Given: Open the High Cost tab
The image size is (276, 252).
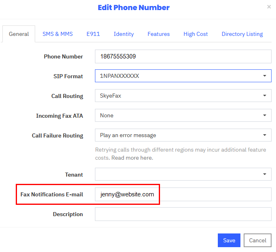Looking at the screenshot, I should click(x=196, y=34).
